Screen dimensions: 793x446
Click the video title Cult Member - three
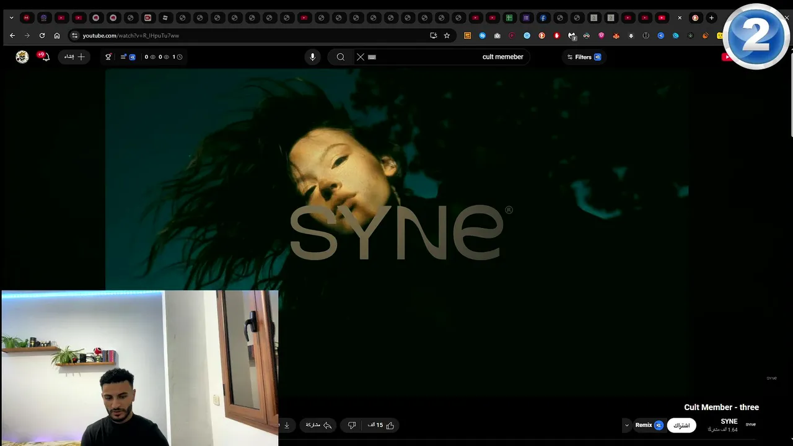(721, 407)
